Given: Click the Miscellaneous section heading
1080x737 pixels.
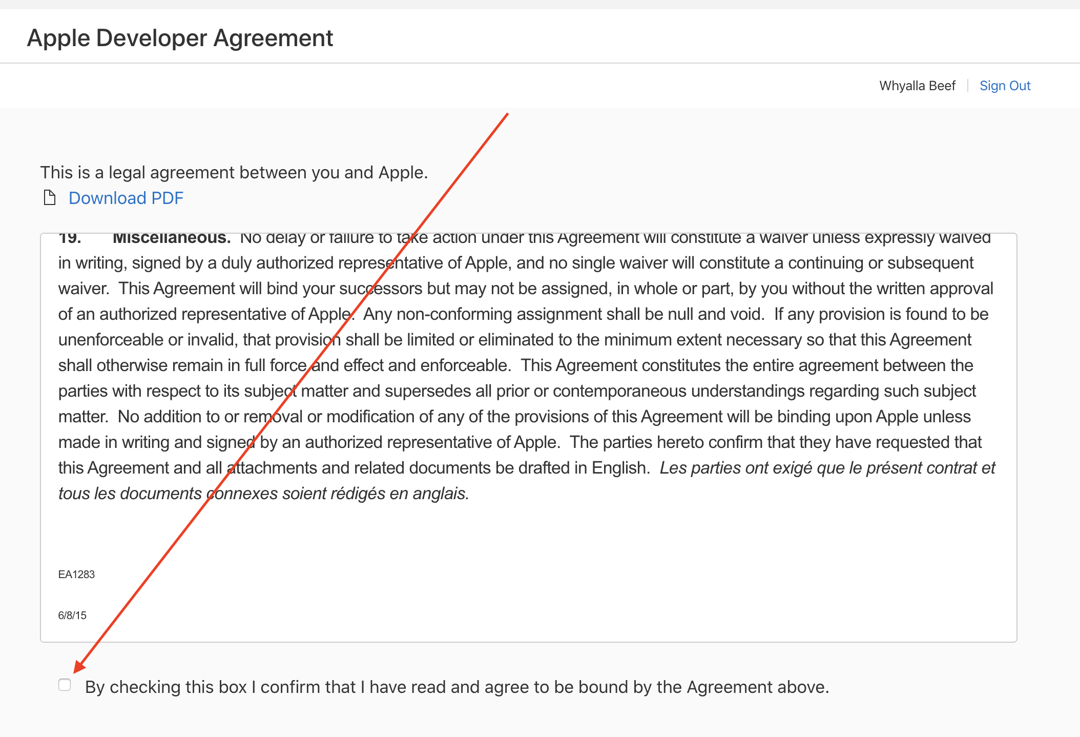Looking at the screenshot, I should [172, 238].
